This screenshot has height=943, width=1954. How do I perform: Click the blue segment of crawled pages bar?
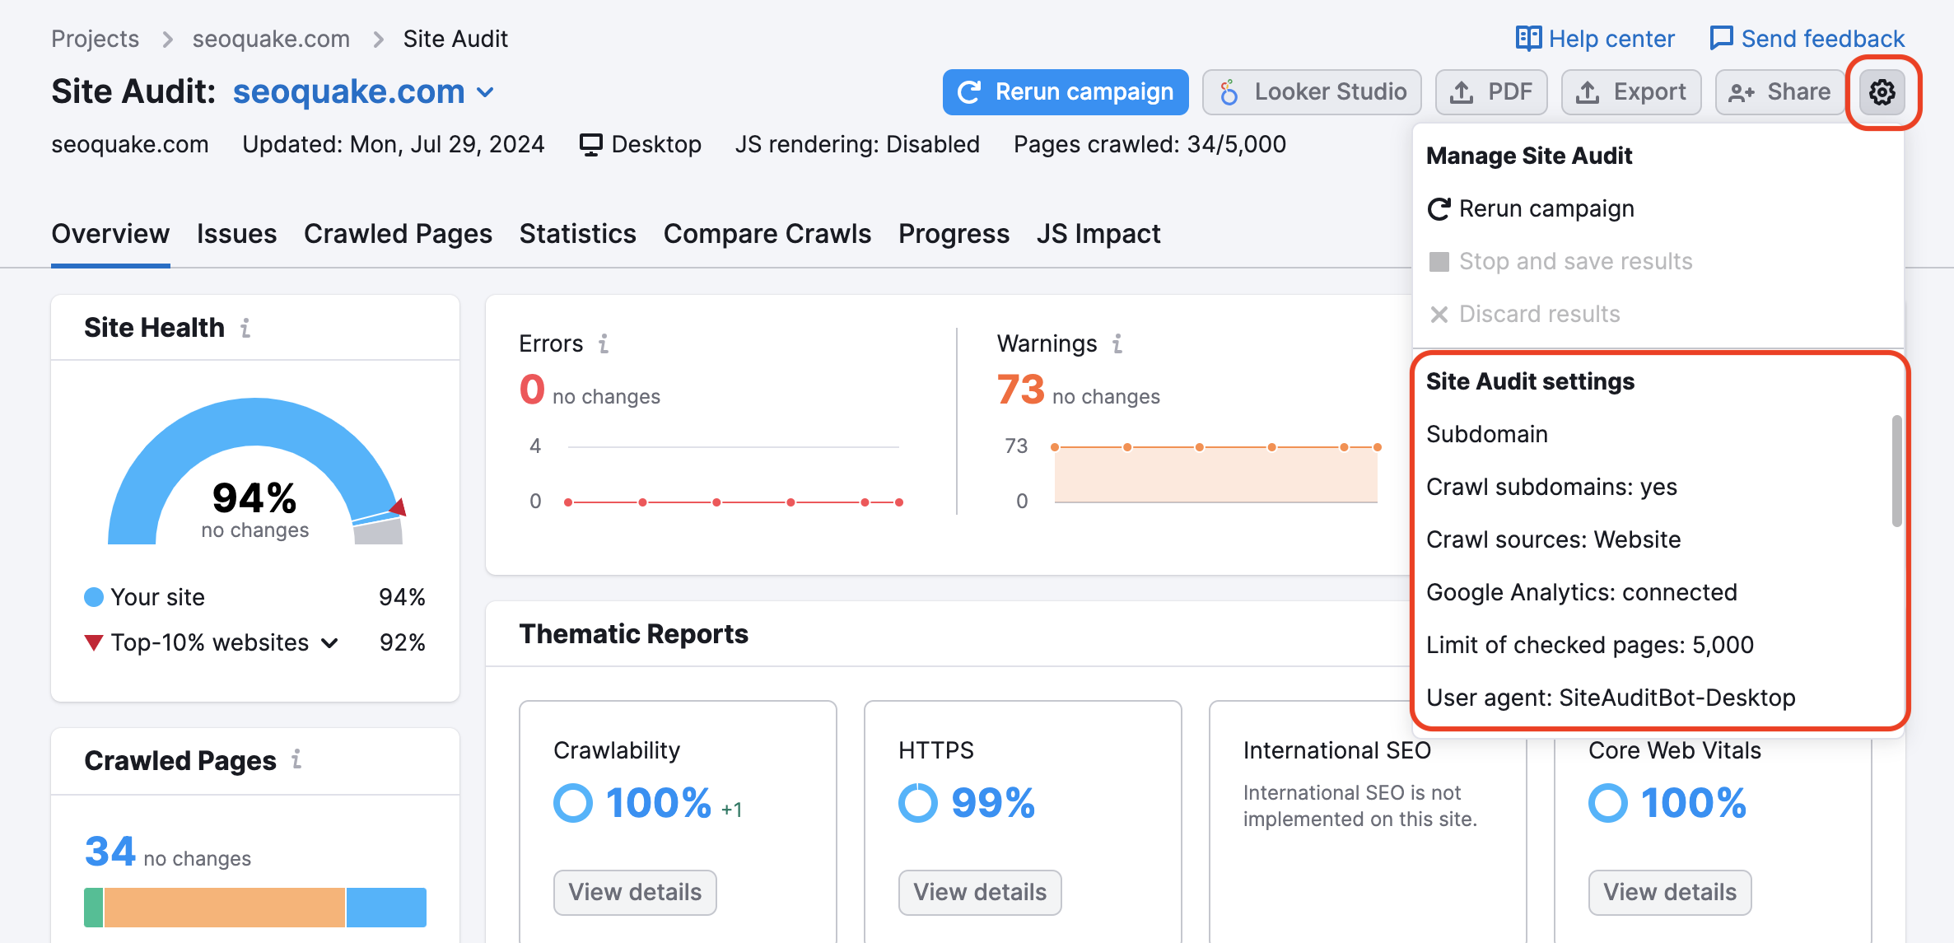pyautogui.click(x=386, y=908)
